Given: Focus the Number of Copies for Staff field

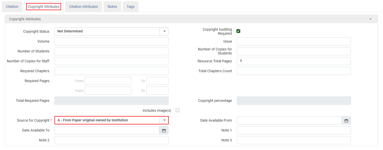Looking at the screenshot, I should (111, 61).
